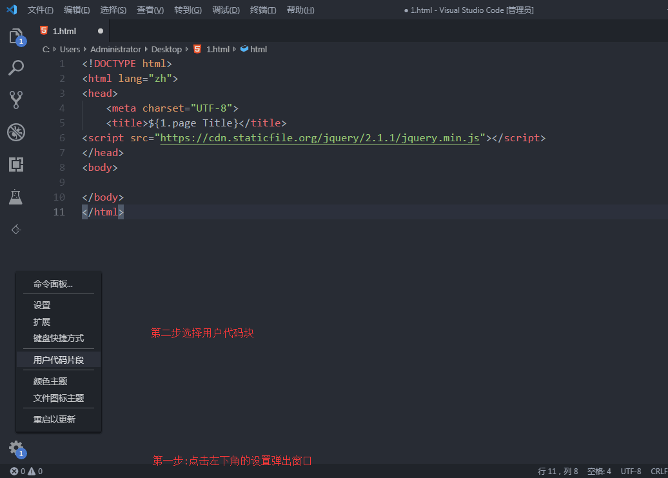Click the opening <body> tag line
The width and height of the screenshot is (668, 478).
click(100, 168)
